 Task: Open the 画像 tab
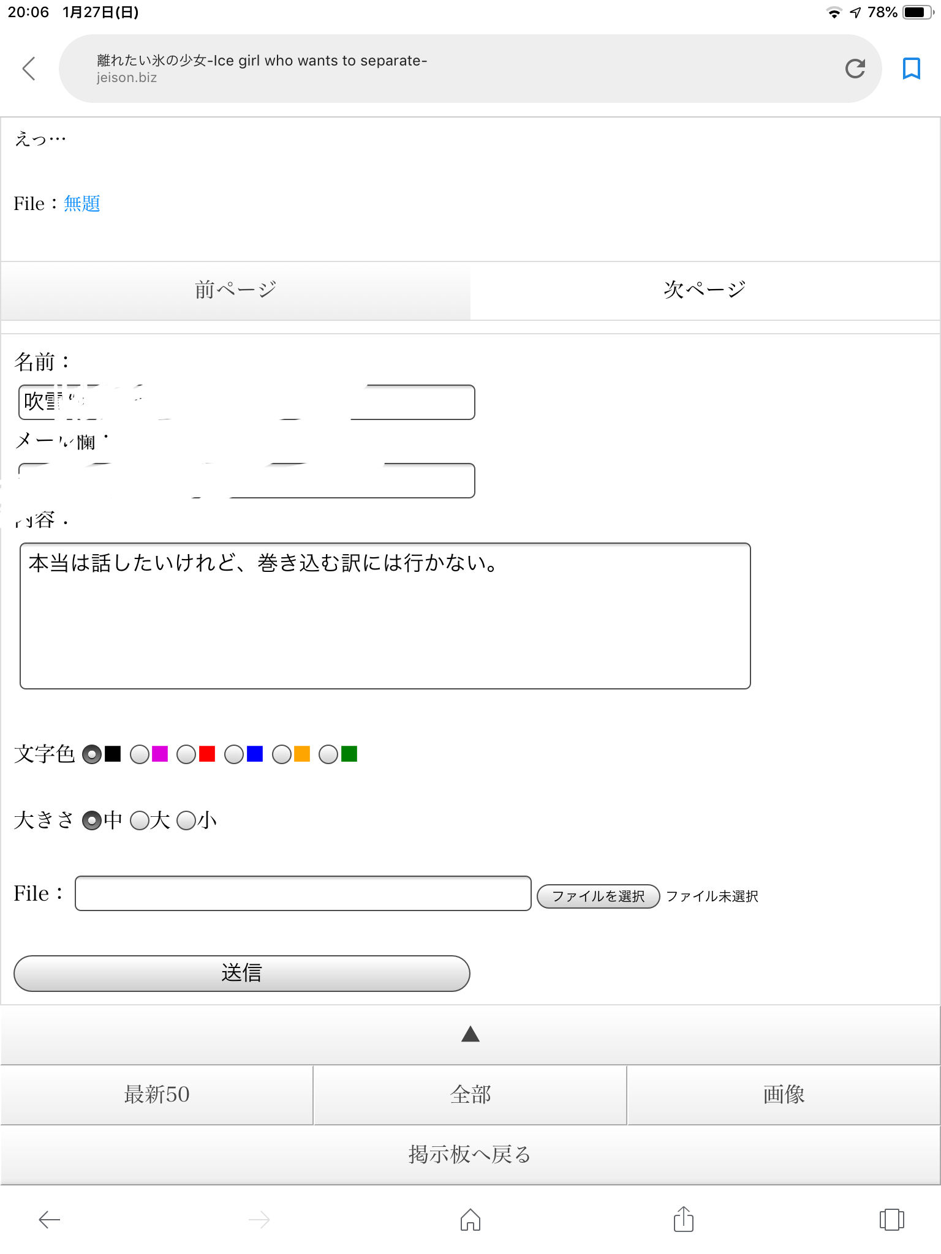(x=784, y=1094)
